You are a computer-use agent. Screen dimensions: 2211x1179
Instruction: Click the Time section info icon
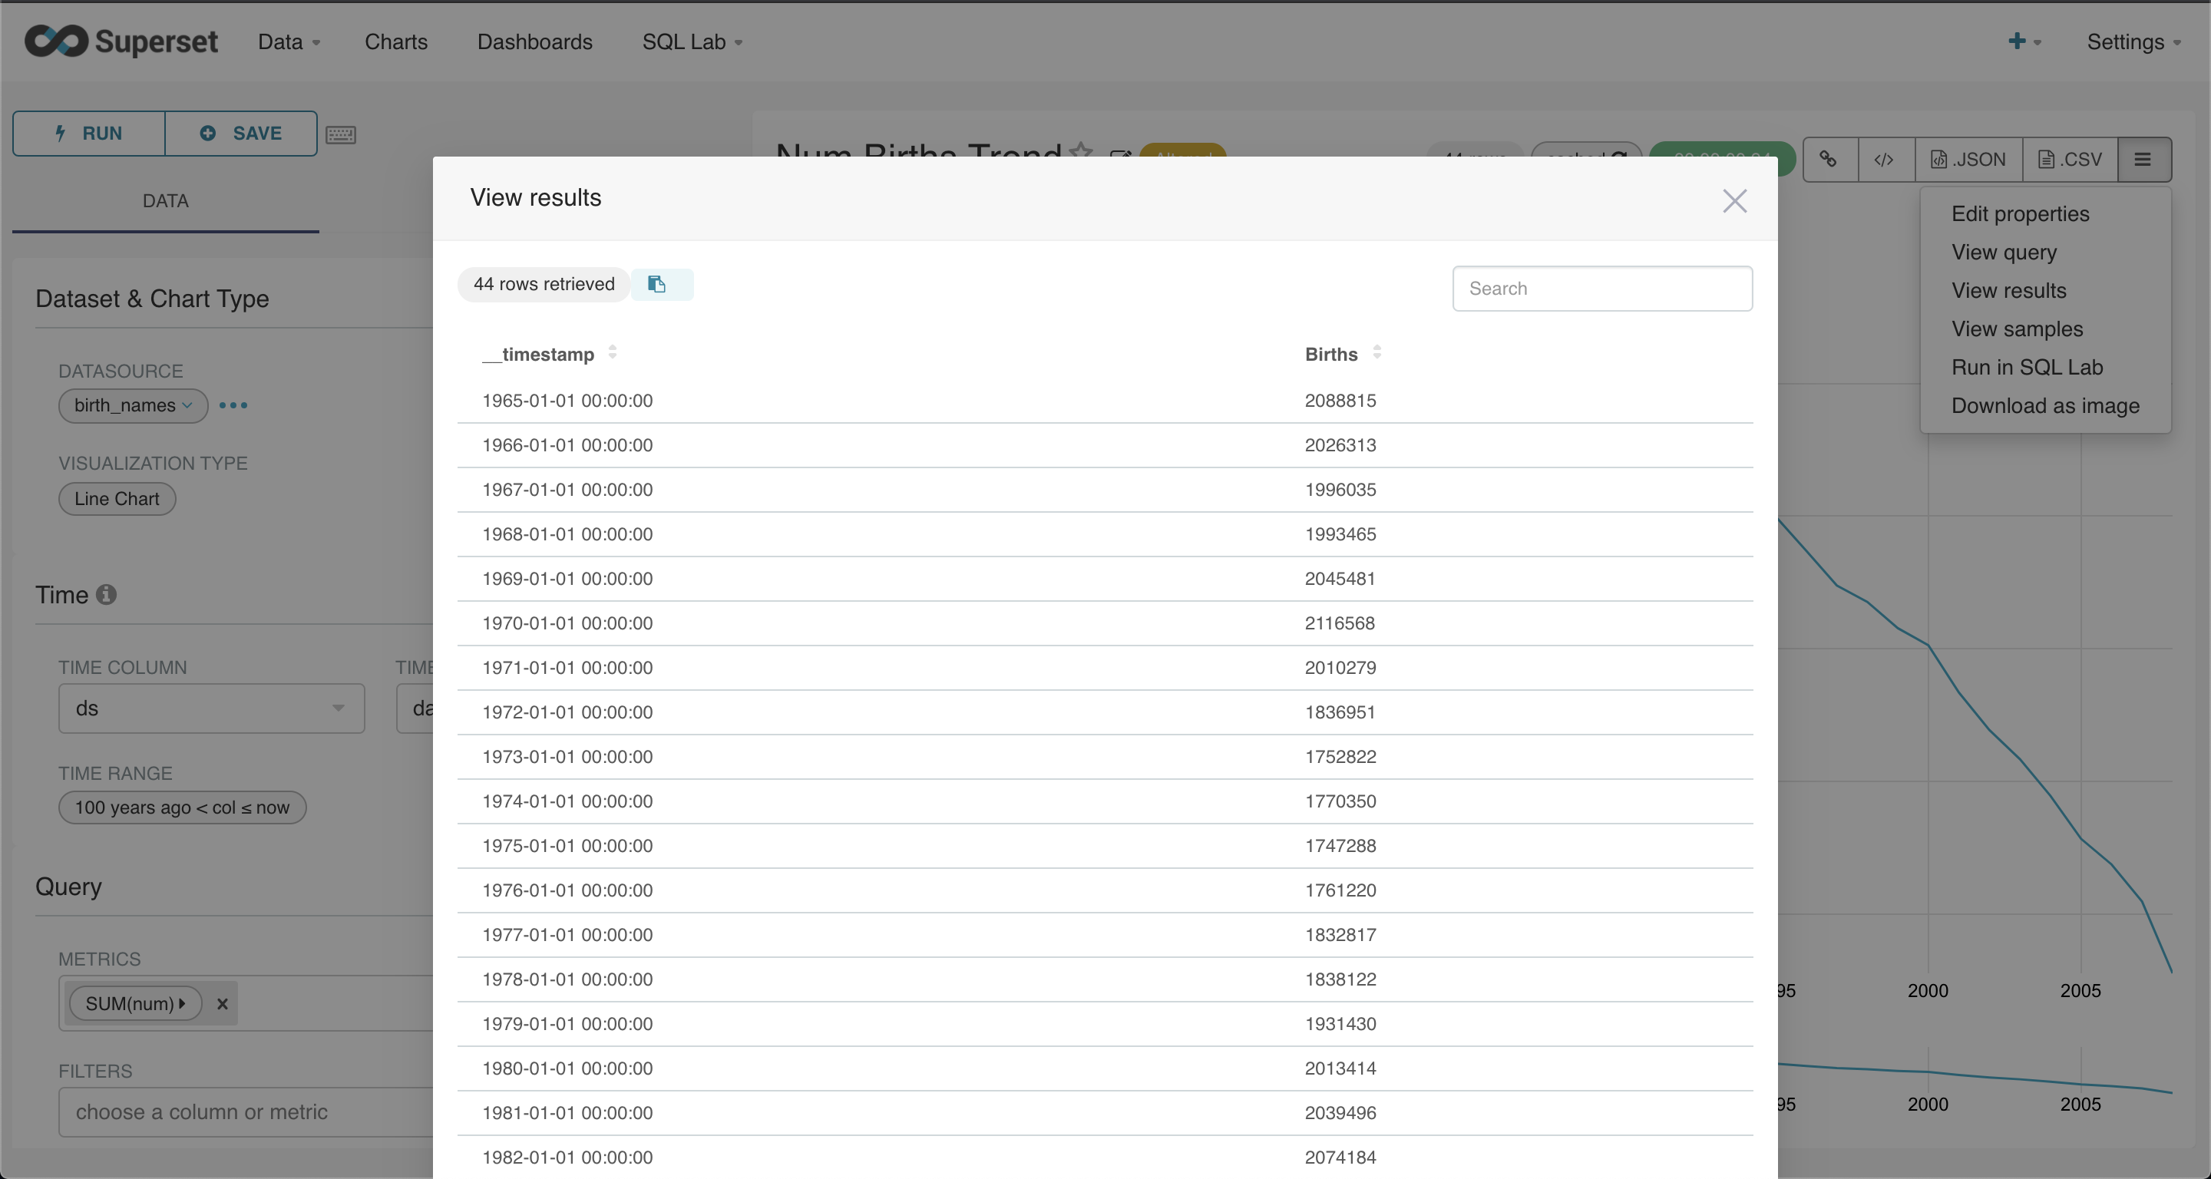coord(107,595)
